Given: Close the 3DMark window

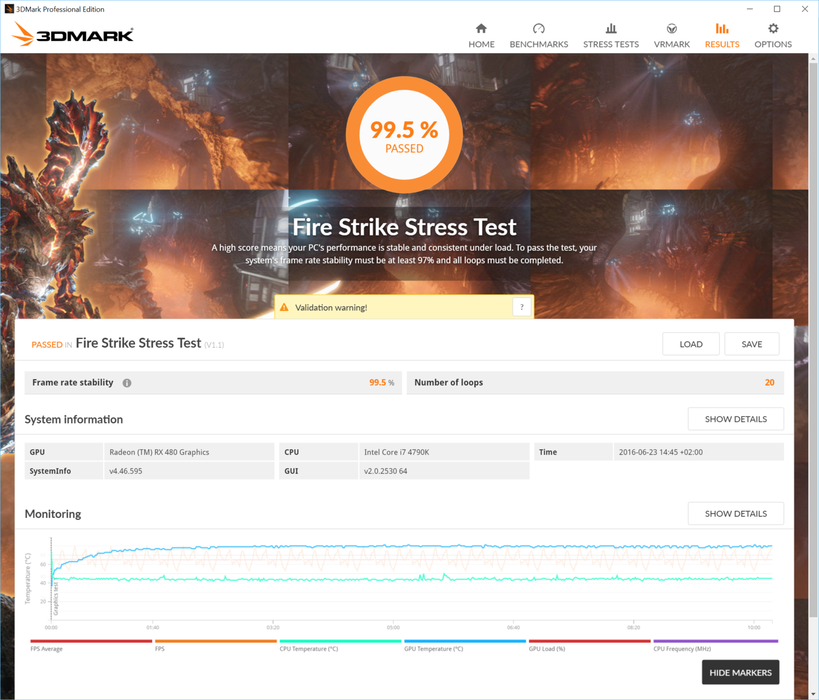Looking at the screenshot, I should (x=804, y=9).
